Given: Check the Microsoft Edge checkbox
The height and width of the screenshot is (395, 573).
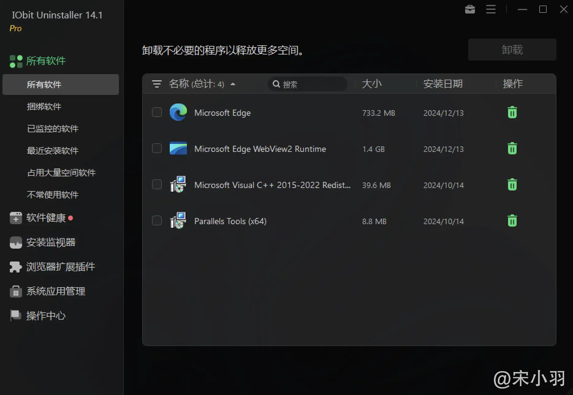Looking at the screenshot, I should click(x=157, y=112).
